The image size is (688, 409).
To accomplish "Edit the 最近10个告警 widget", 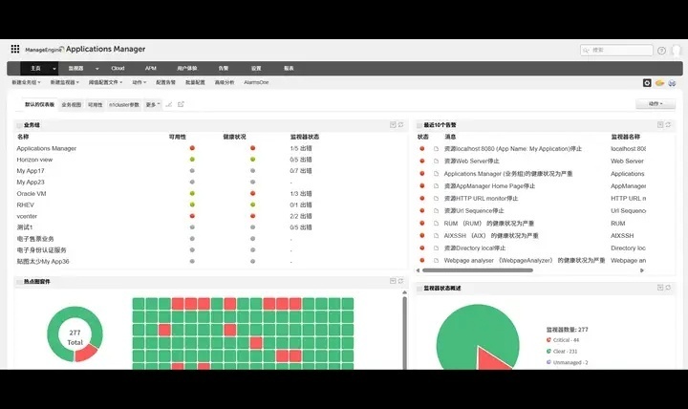I will pyautogui.click(x=660, y=125).
